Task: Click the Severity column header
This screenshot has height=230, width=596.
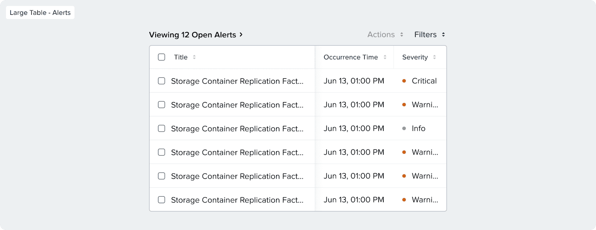Action: 415,57
